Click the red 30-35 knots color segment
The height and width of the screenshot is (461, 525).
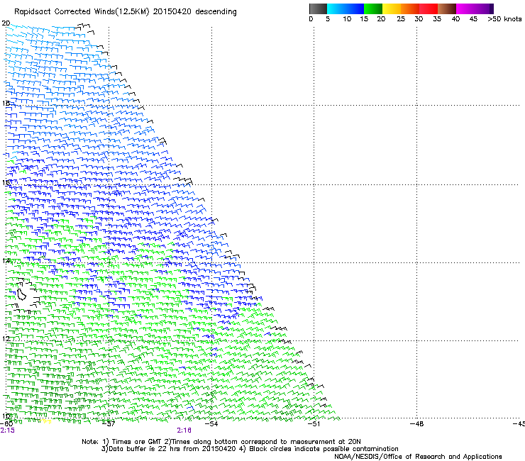(x=429, y=9)
